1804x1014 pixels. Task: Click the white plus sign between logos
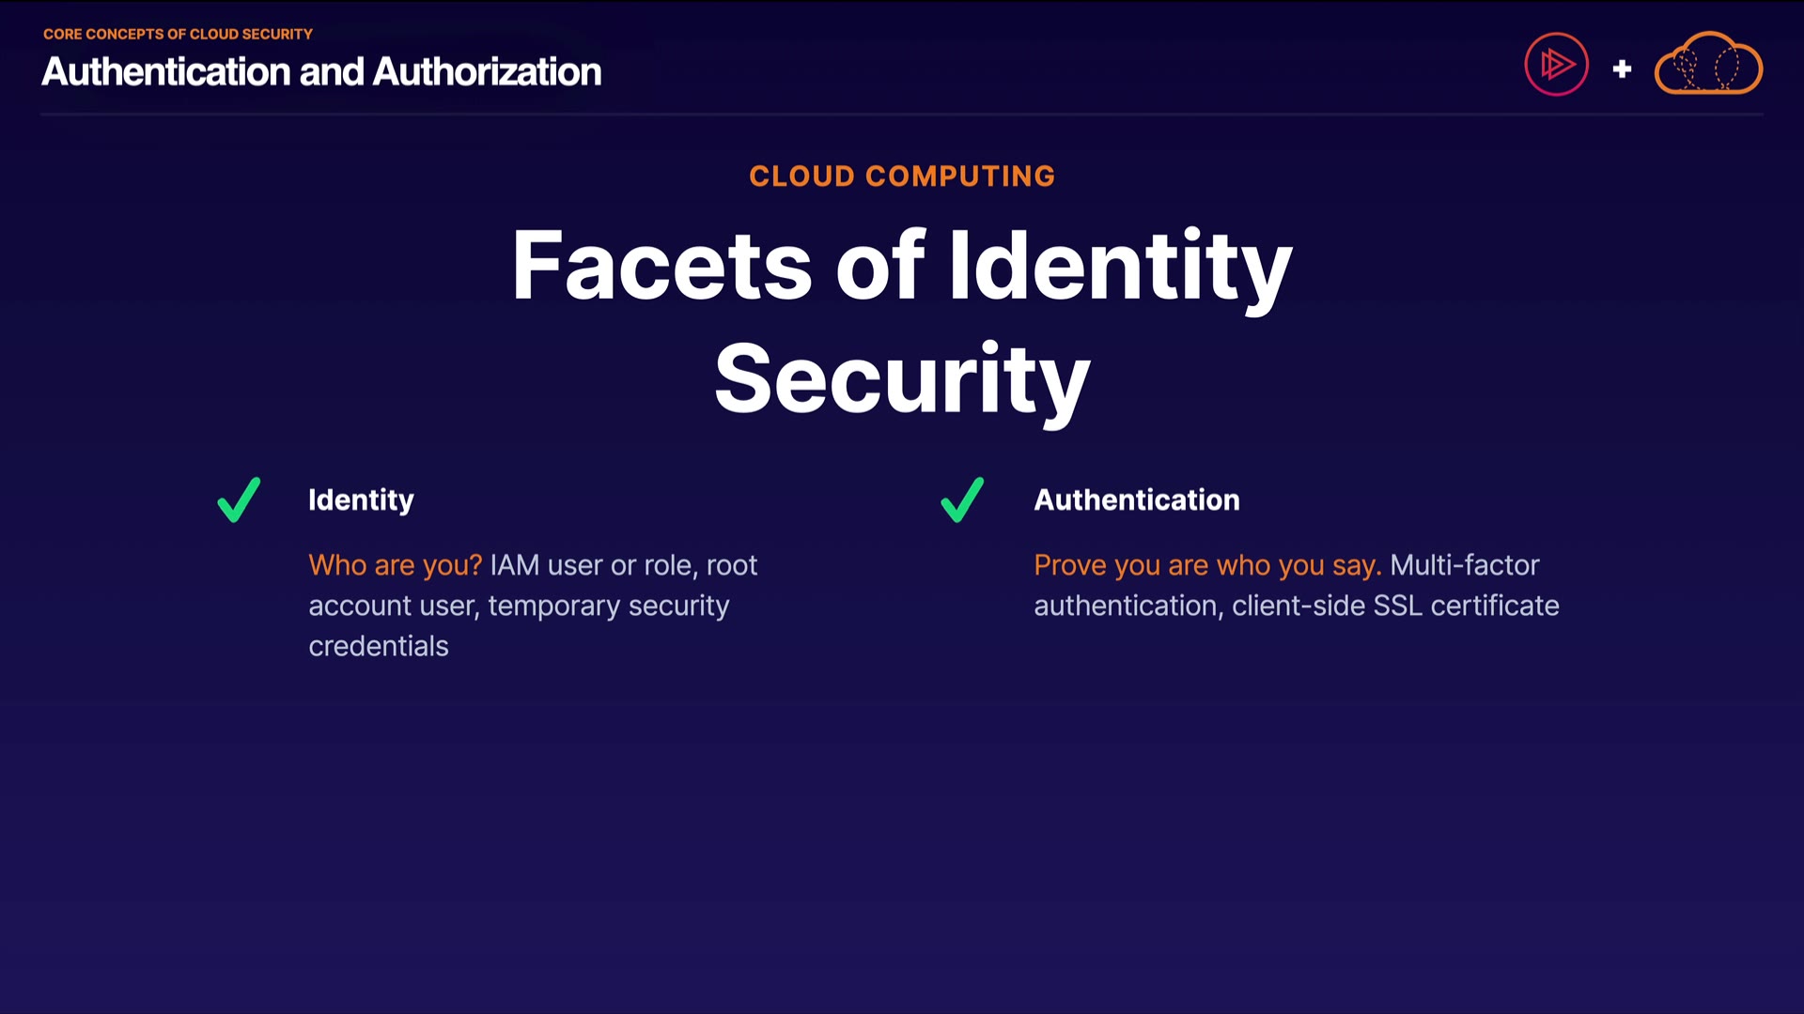coord(1622,69)
